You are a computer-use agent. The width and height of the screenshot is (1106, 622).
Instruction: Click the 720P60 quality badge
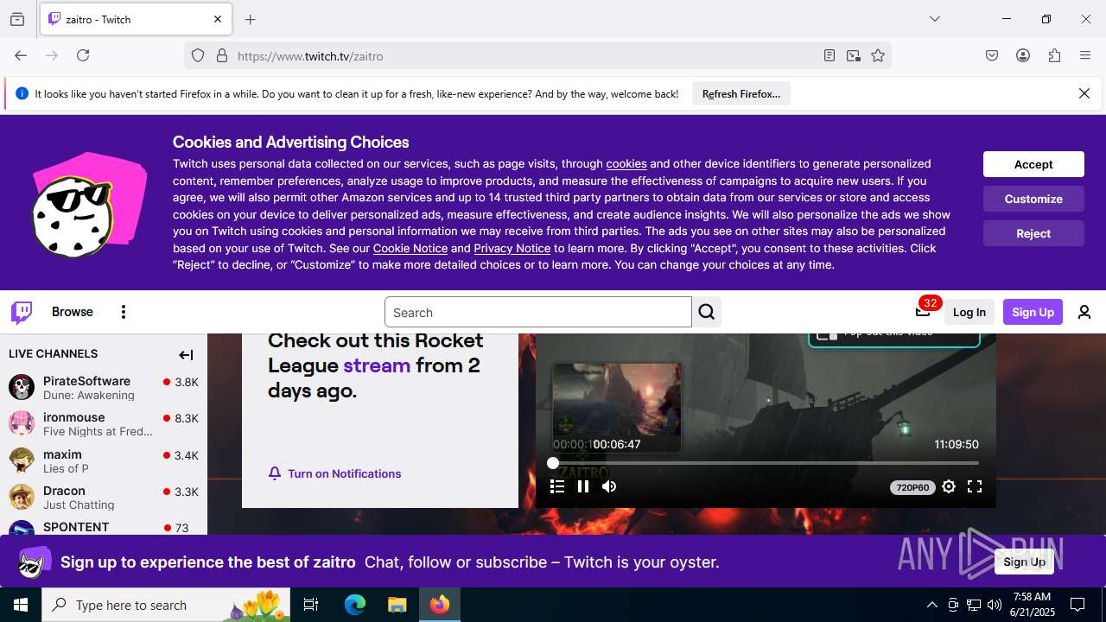[x=912, y=487]
